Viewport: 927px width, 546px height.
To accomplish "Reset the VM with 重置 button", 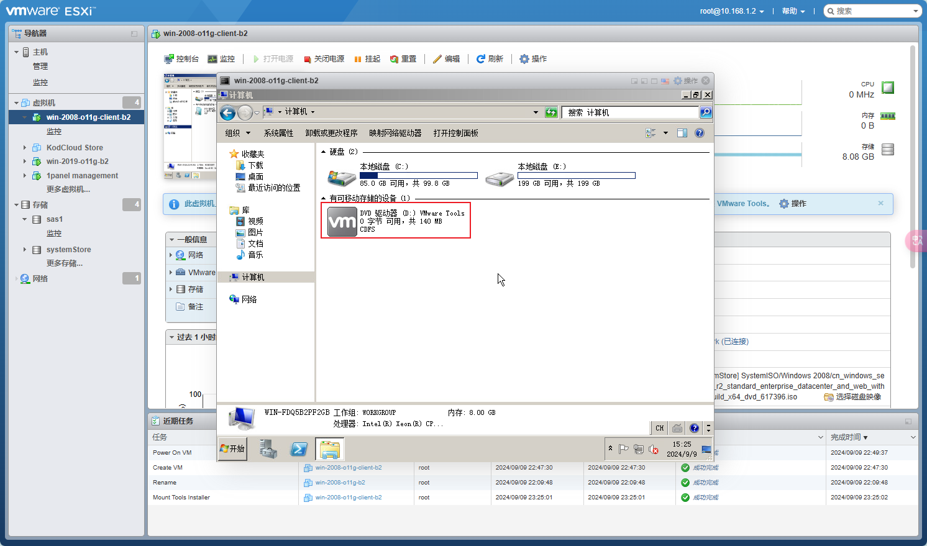I will coord(403,59).
